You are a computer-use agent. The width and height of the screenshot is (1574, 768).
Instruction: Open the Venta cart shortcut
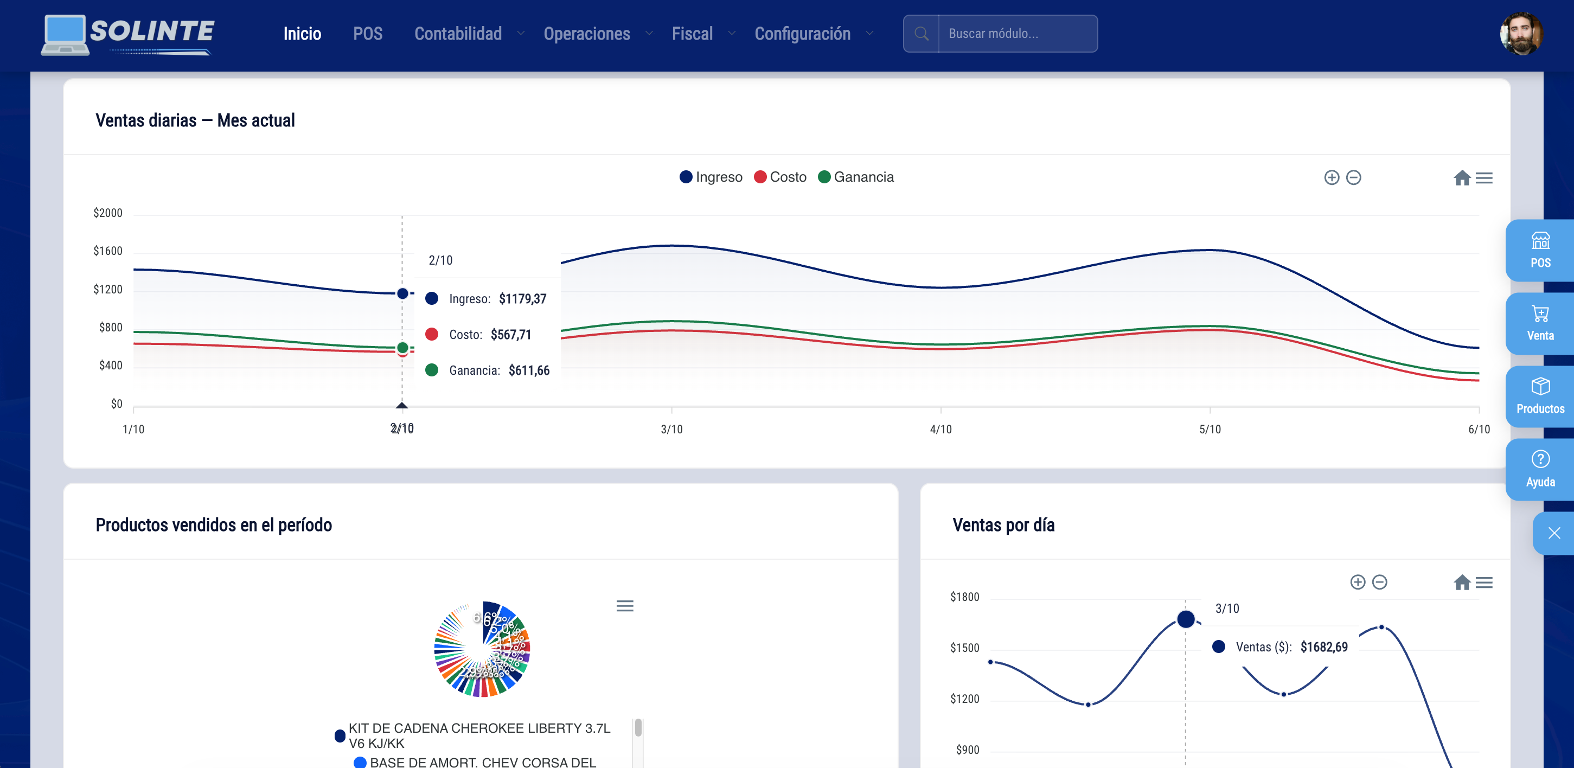click(1540, 324)
